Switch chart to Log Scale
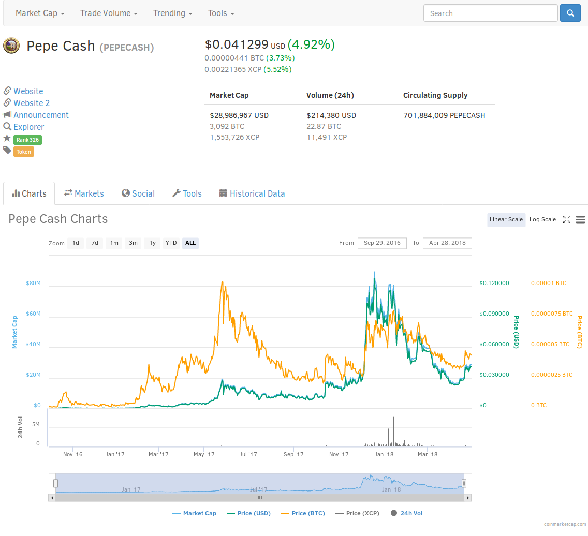The height and width of the screenshot is (536, 588). [x=542, y=220]
